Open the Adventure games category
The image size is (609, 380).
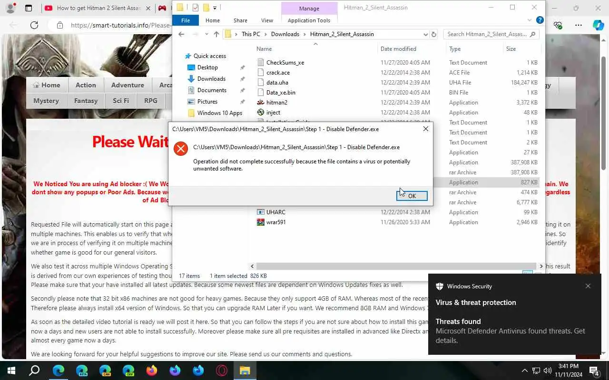click(128, 85)
